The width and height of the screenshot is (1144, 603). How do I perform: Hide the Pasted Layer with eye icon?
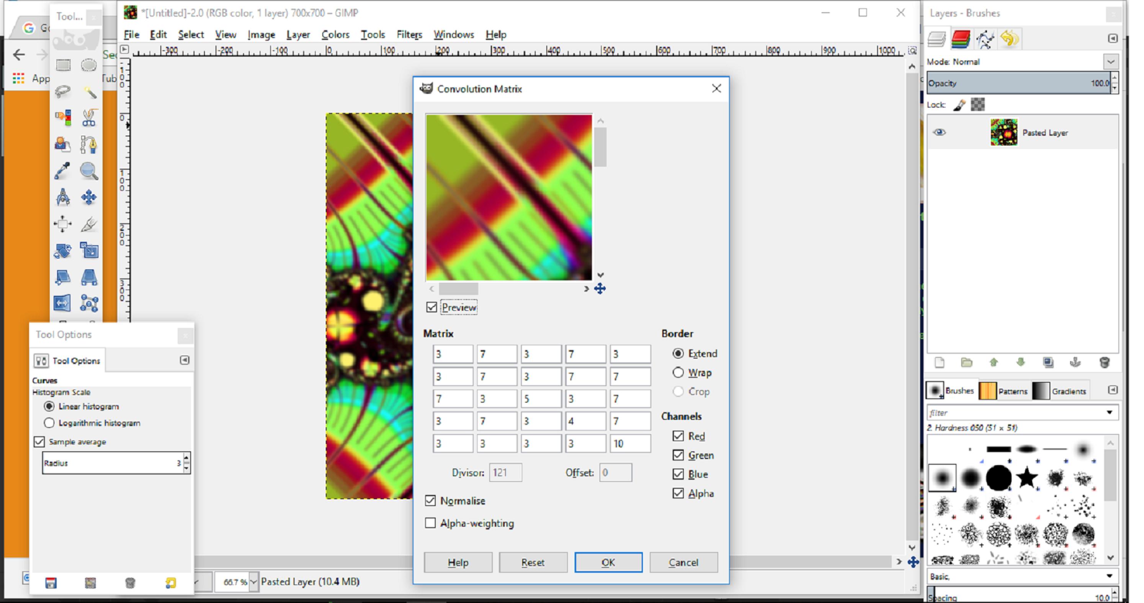point(939,133)
